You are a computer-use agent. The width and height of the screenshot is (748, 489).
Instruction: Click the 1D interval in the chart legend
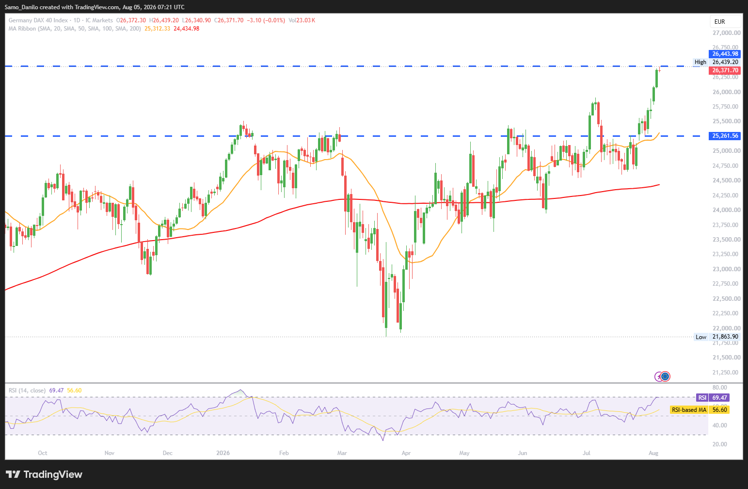point(77,20)
